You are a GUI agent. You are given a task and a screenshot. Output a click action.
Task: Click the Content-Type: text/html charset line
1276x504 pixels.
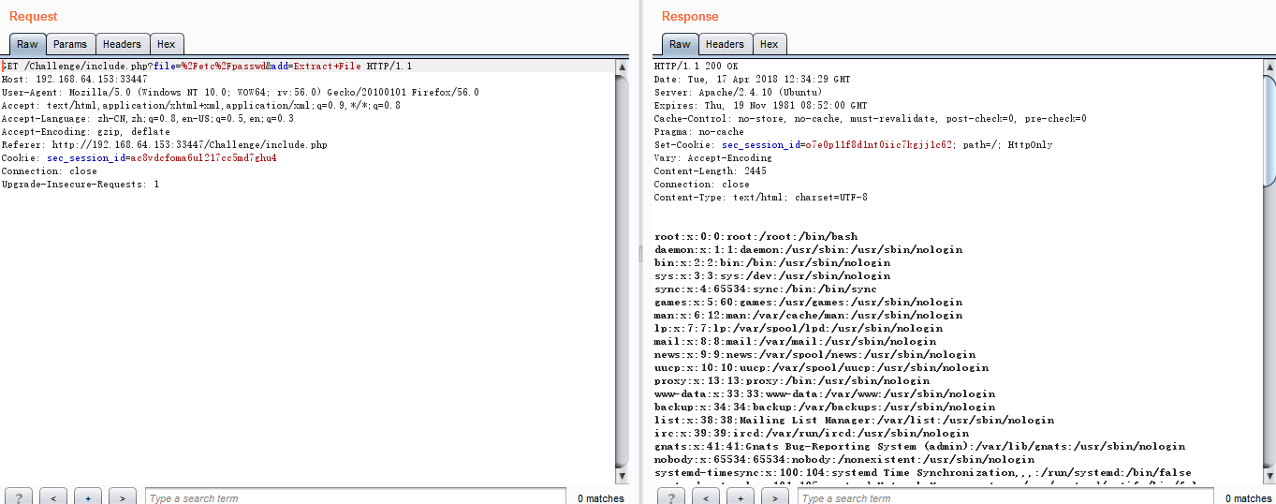point(760,198)
